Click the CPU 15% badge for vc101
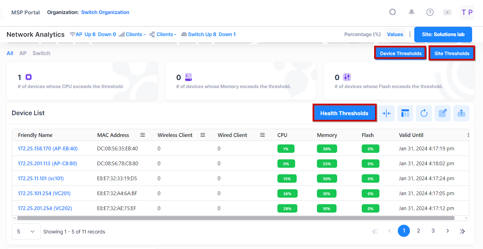This screenshot has height=249, width=483. point(287,179)
